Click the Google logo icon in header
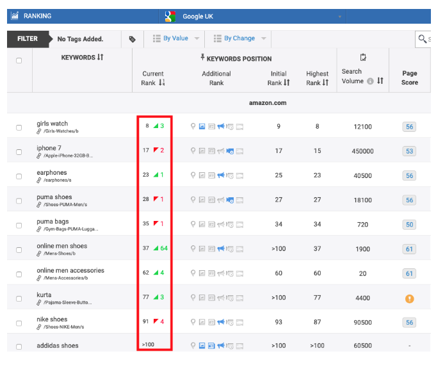 tap(170, 17)
